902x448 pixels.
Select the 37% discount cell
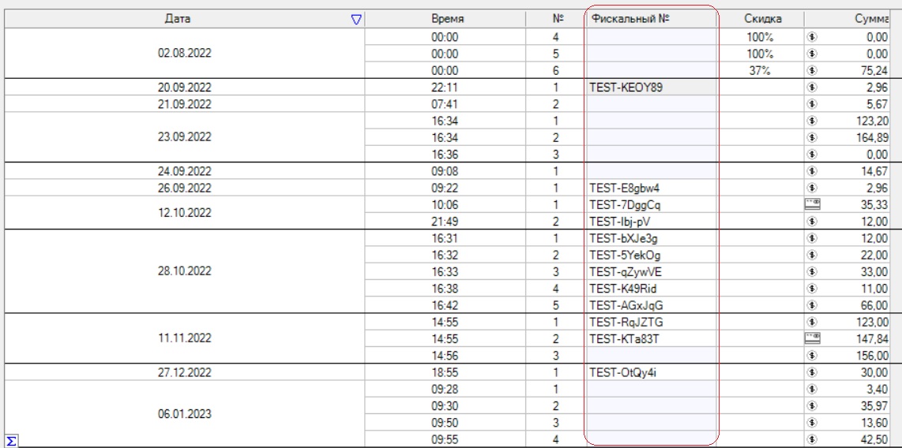click(x=763, y=69)
